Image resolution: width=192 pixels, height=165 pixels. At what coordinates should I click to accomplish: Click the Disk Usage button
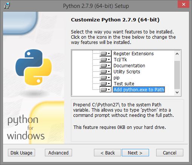point(22,153)
